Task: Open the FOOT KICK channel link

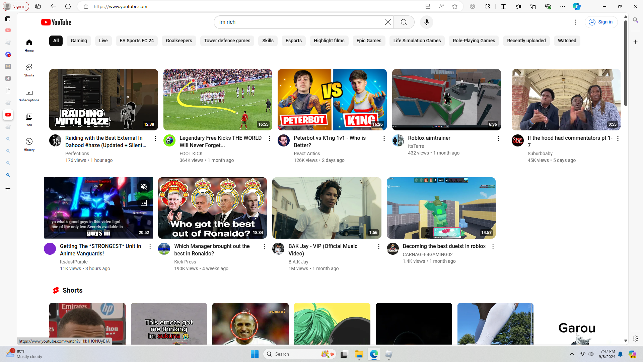Action: [x=191, y=154]
